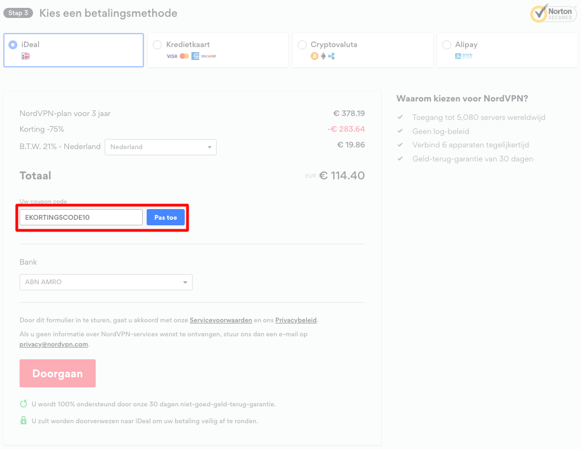Click the Bitcoin icon
Screen dimensions: 581x449
click(315, 56)
